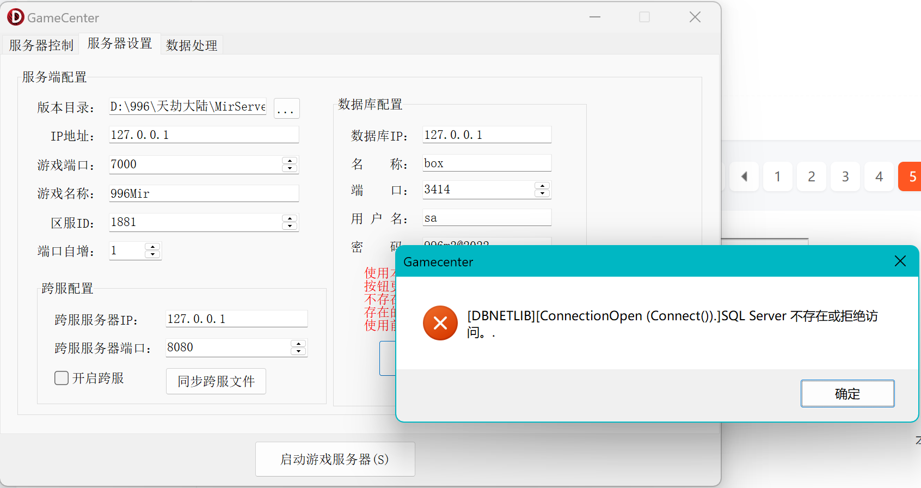
Task: Click the 端口自增 value field
Action: point(127,251)
